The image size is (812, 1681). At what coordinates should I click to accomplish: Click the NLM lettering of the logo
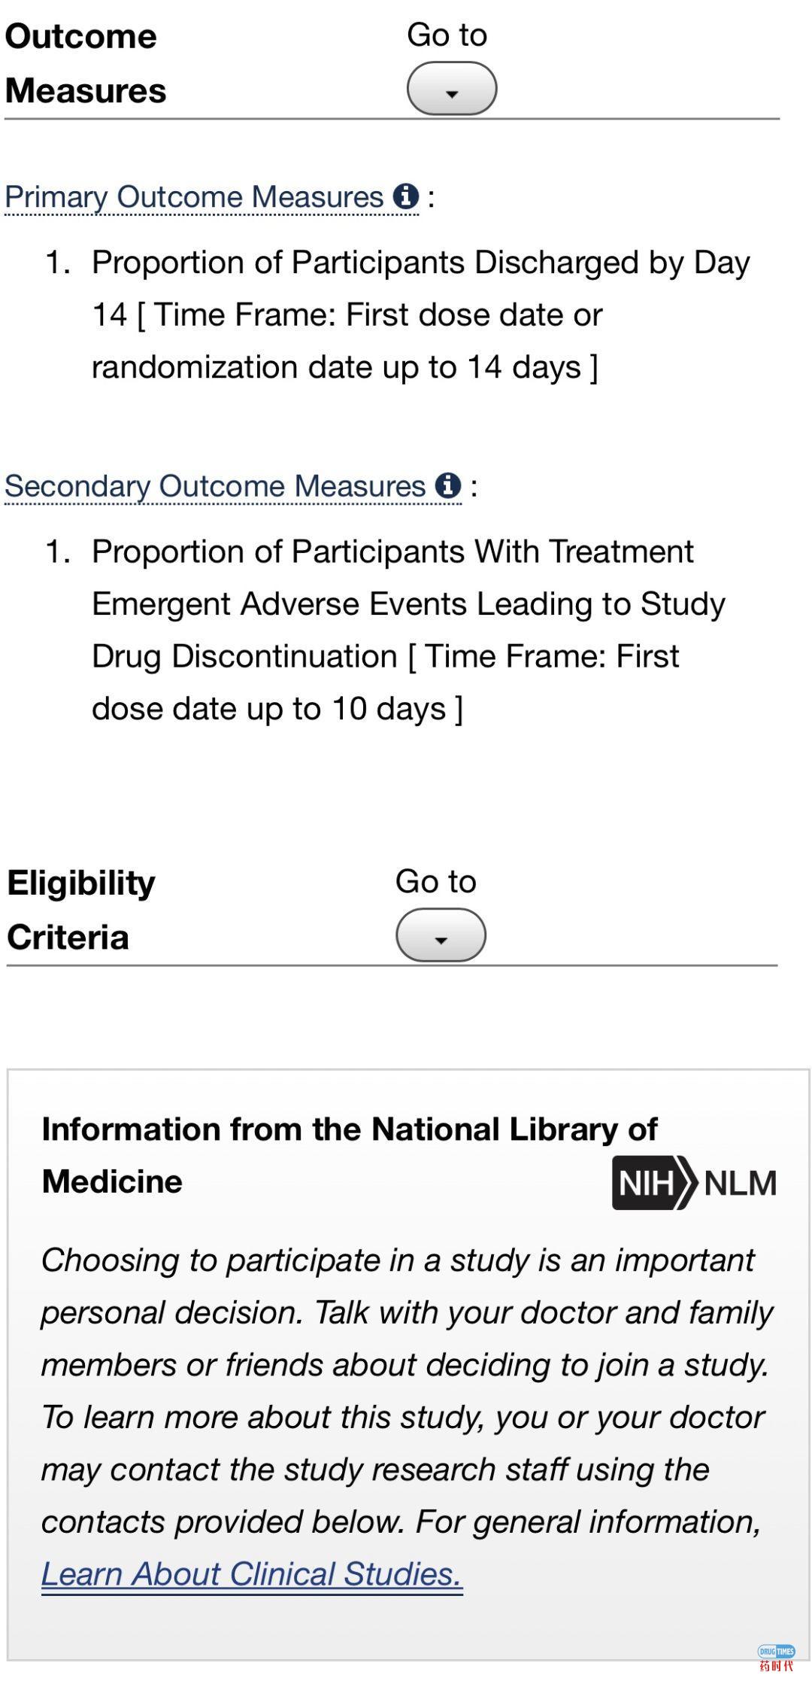(x=740, y=1184)
